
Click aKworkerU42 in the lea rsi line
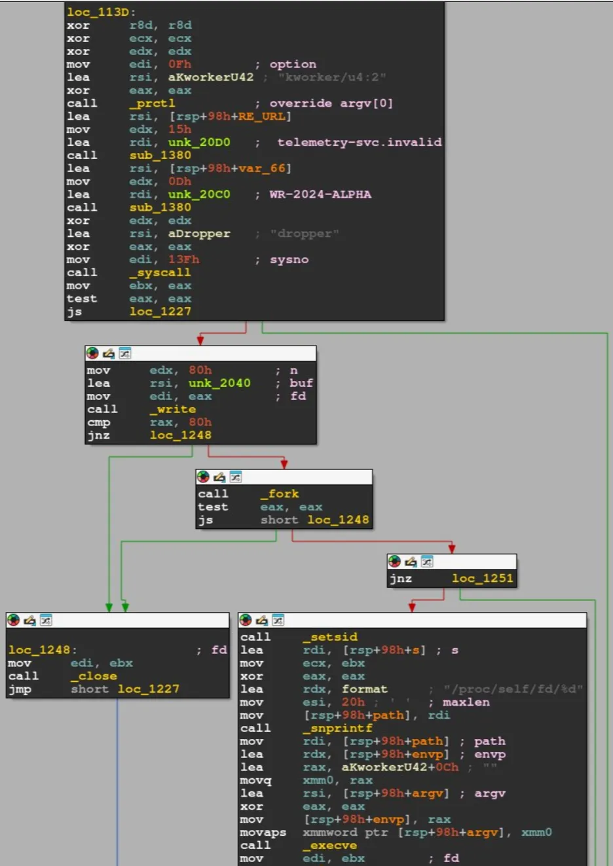click(211, 77)
